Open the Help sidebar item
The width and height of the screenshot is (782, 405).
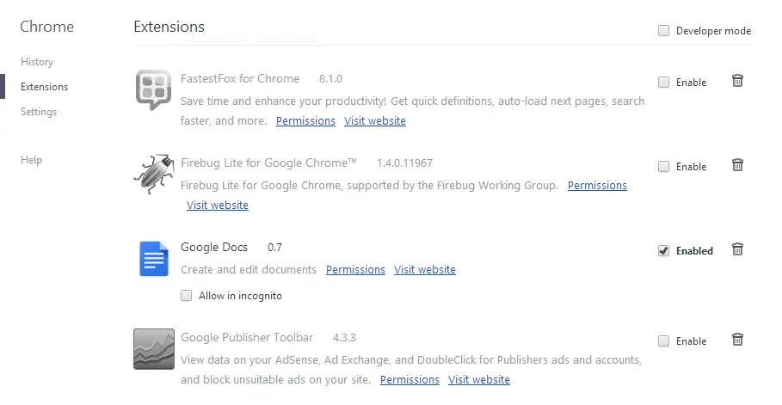[31, 160]
